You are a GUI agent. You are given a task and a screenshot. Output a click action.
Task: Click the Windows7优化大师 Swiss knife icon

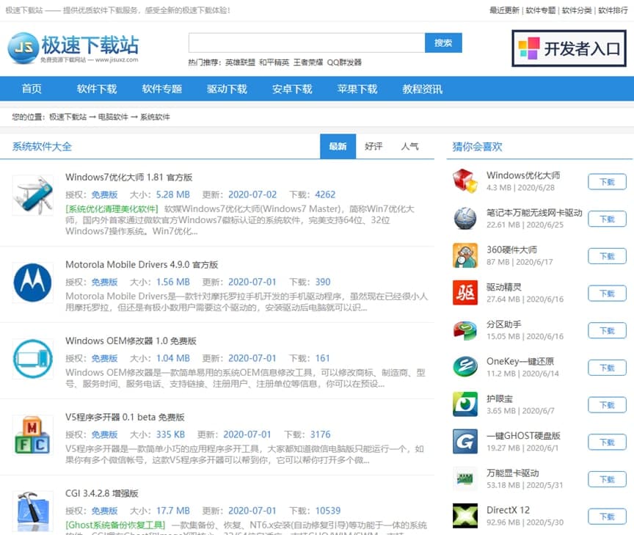click(x=33, y=196)
